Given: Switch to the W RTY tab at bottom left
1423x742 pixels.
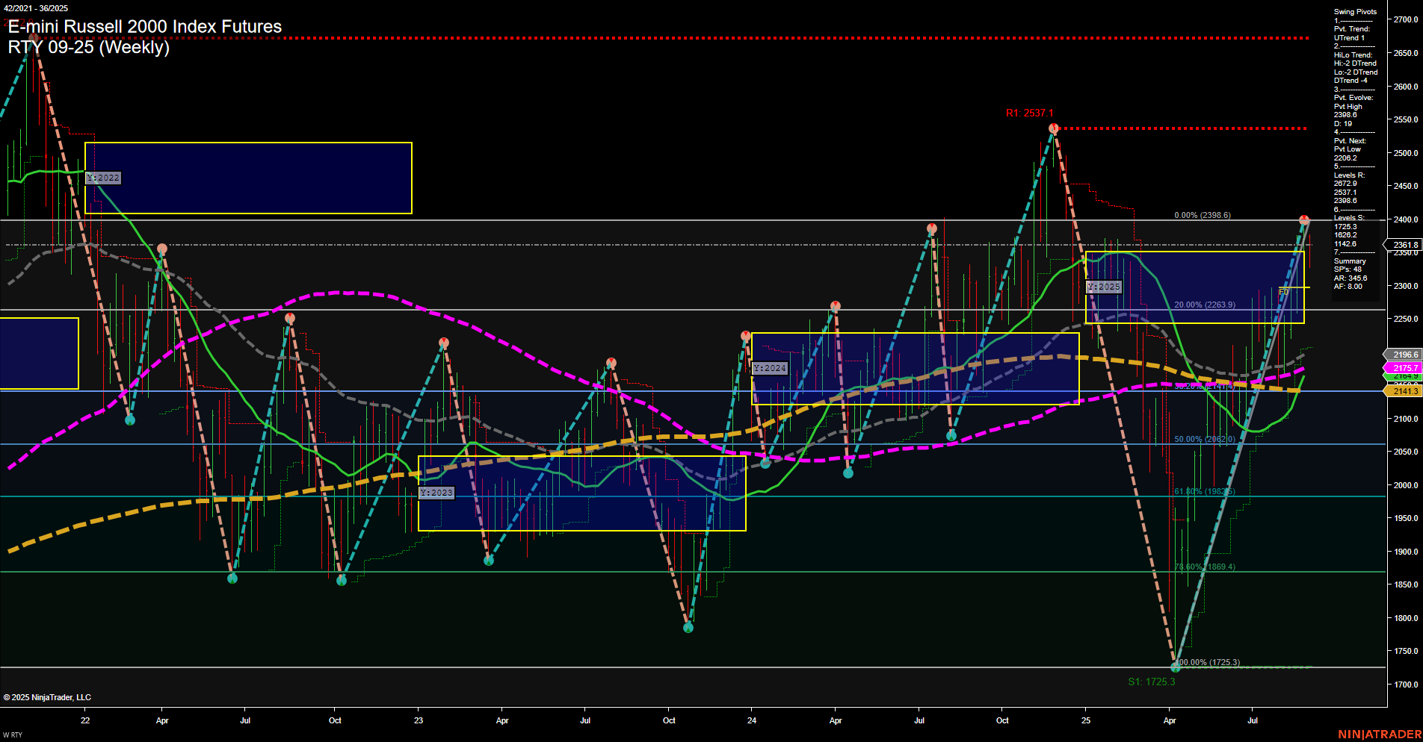Looking at the screenshot, I should click(x=12, y=734).
